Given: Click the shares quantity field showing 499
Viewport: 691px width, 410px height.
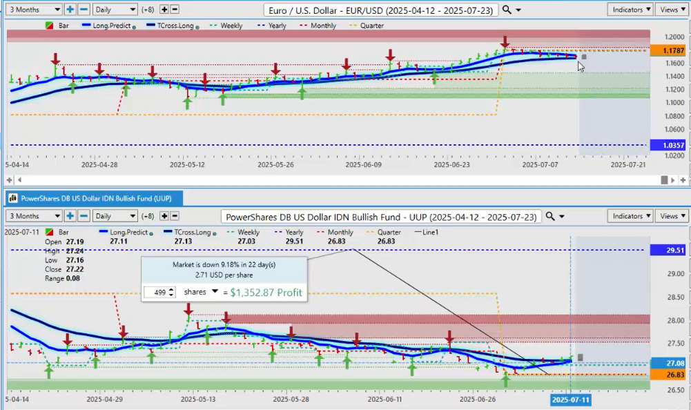Looking at the screenshot, I should [156, 293].
